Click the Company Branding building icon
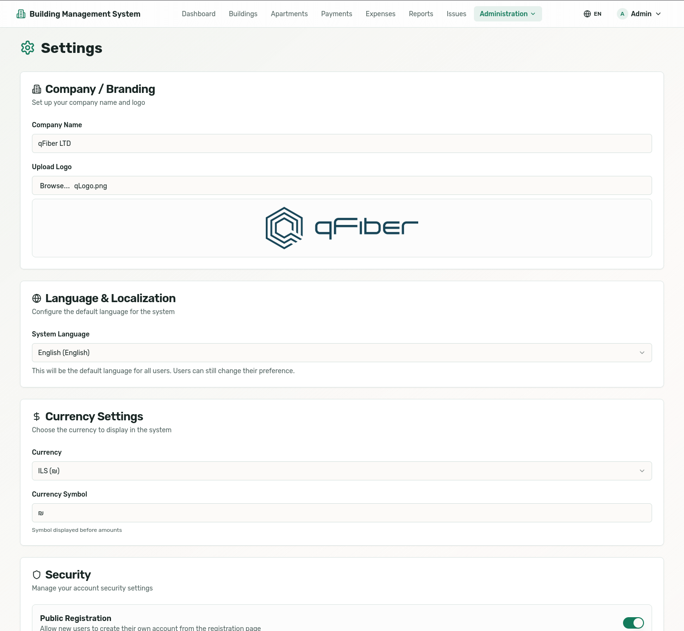 coord(37,89)
